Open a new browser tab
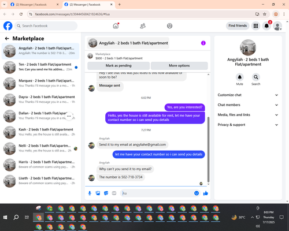 point(120,5)
